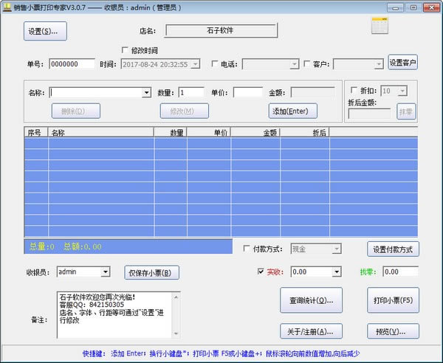Open 设置(S)... settings button
443x363 pixels.
[x=46, y=32]
